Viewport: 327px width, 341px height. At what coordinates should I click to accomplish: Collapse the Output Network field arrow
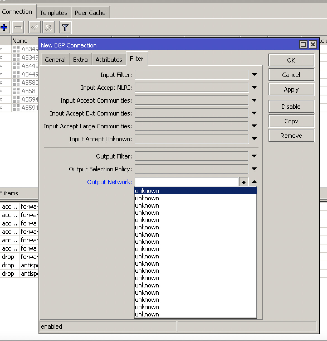(x=254, y=182)
